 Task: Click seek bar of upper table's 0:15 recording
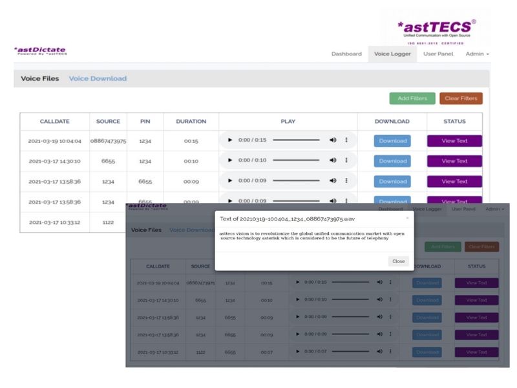(289, 140)
